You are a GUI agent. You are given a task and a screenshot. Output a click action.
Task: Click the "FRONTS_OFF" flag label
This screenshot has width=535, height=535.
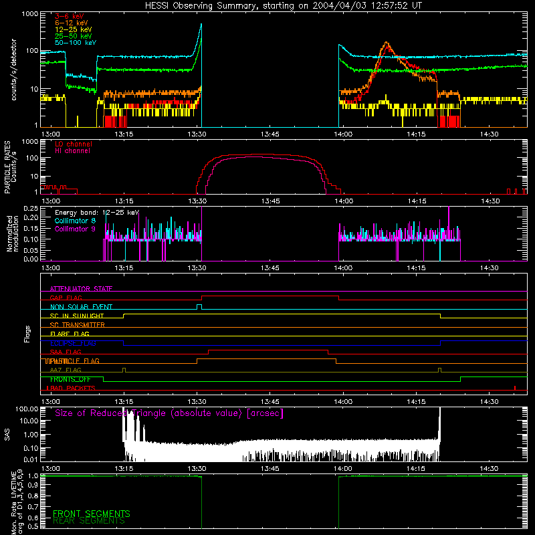(70, 379)
